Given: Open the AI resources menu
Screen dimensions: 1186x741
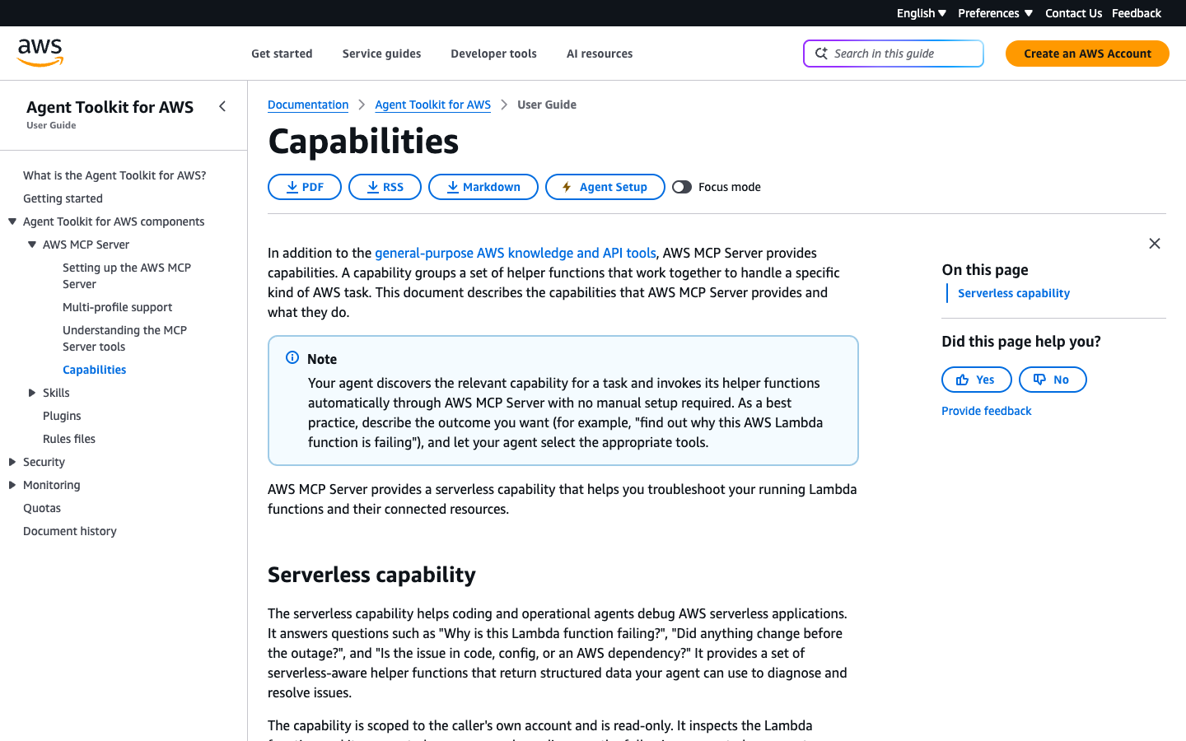Looking at the screenshot, I should click(600, 54).
